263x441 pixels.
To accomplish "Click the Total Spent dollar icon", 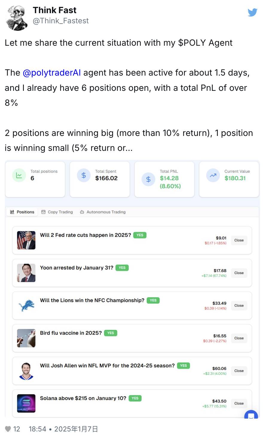I will [84, 175].
